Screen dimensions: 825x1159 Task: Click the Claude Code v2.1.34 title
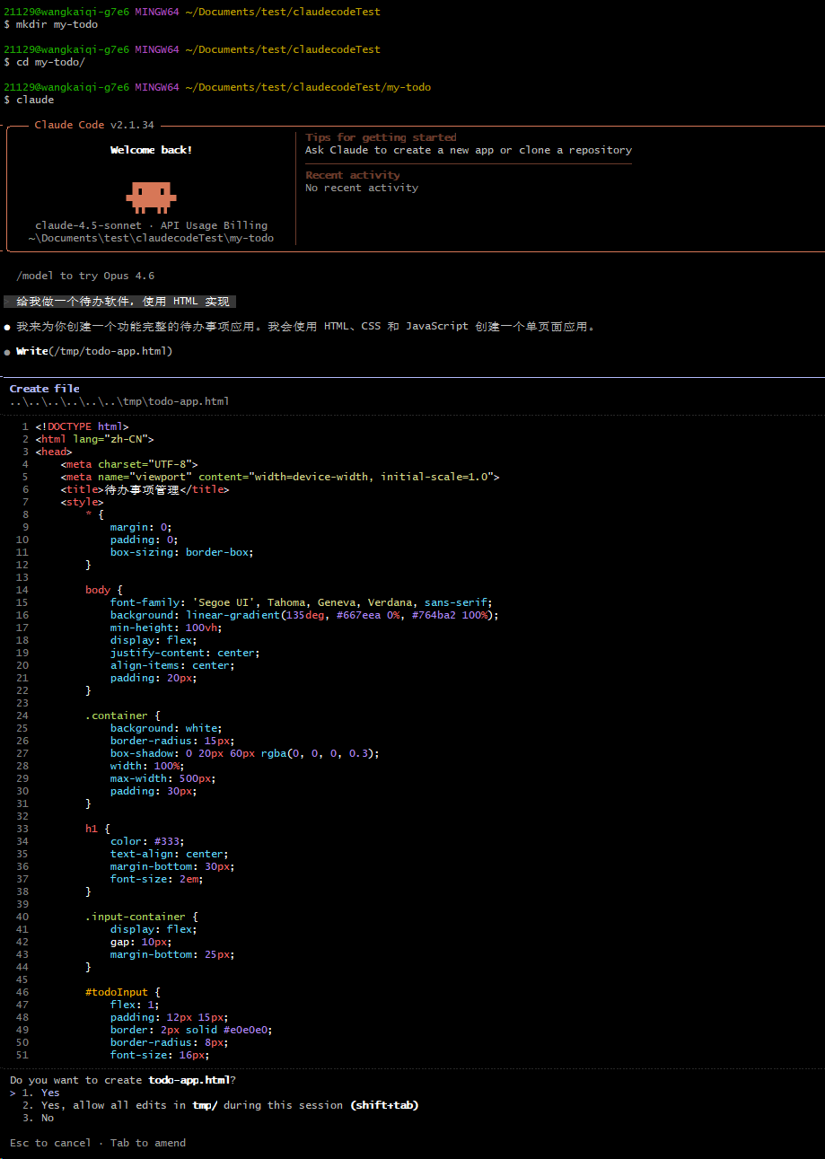94,125
